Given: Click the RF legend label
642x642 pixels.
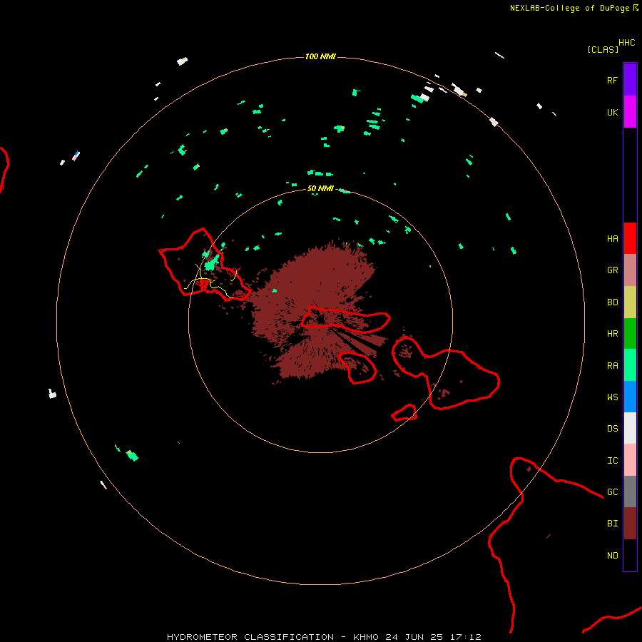Looking at the screenshot, I should pos(612,80).
